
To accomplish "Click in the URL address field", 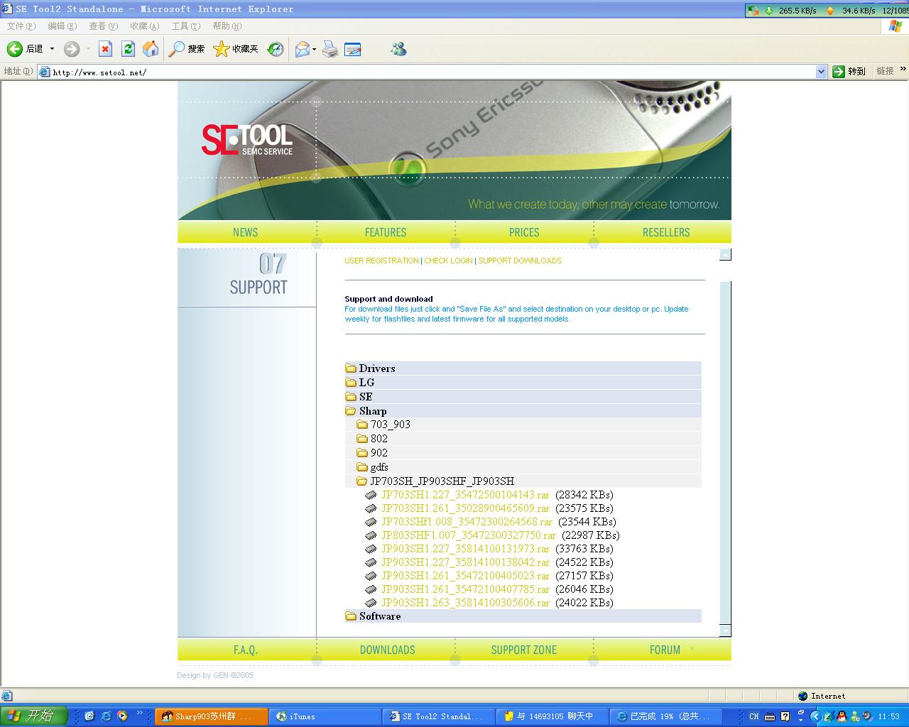I will tap(426, 72).
